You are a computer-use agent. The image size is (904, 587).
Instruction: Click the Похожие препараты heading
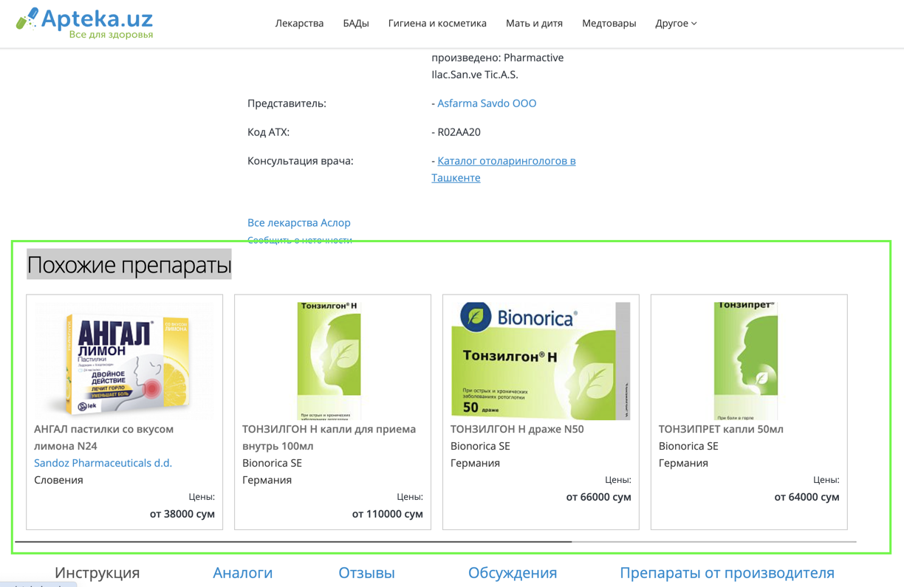[129, 264]
